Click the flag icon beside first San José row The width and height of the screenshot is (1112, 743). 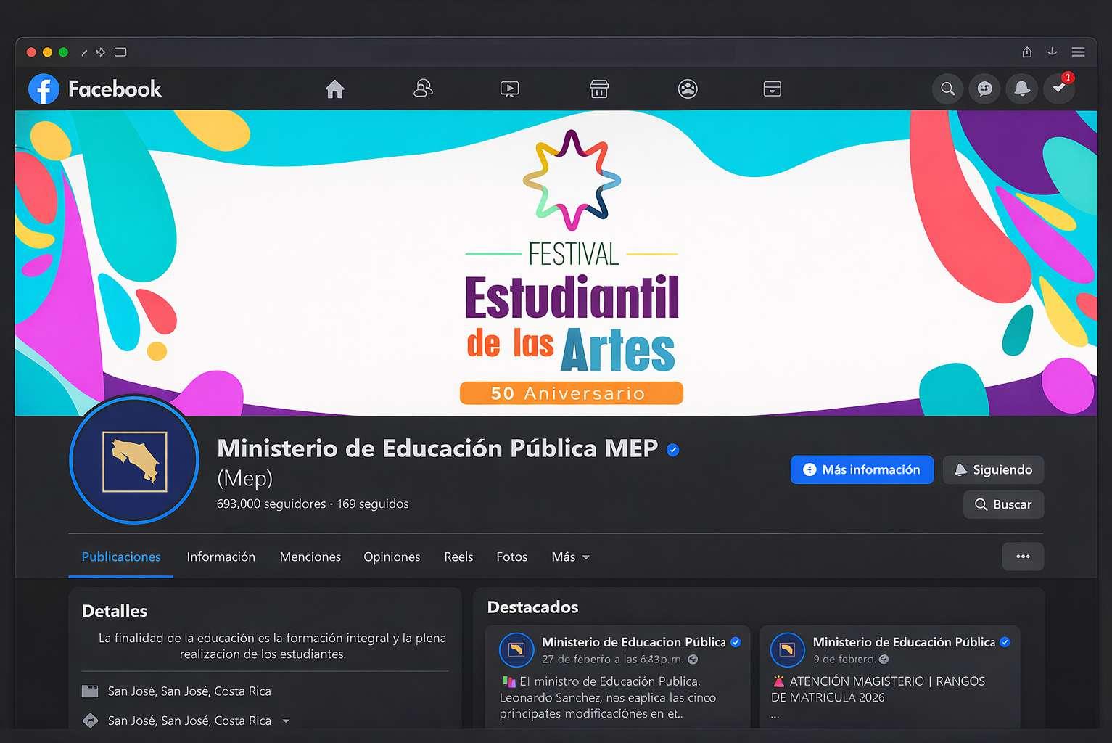90,691
